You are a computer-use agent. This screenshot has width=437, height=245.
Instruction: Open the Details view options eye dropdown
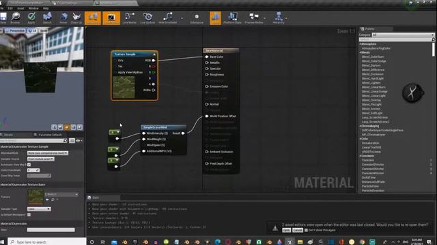click(x=79, y=141)
